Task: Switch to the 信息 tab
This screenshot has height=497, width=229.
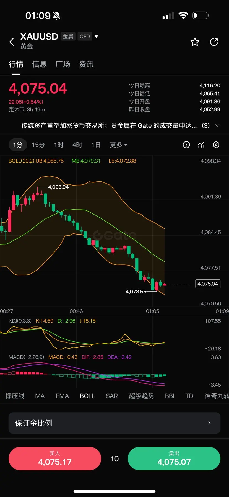Action: [40, 64]
